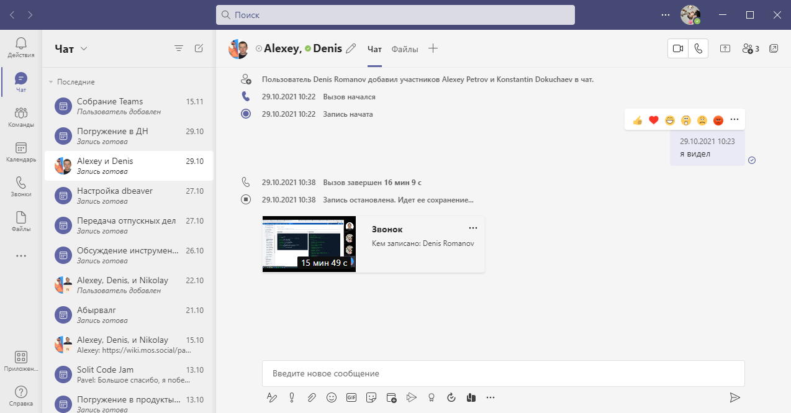Open the Звонки calls icon
This screenshot has width=791, height=413.
coord(21,186)
